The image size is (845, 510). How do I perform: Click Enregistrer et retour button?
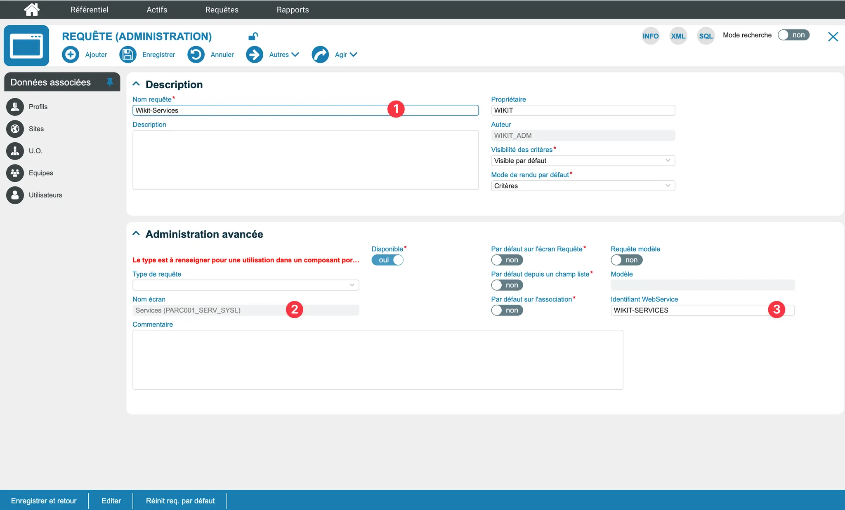(44, 501)
